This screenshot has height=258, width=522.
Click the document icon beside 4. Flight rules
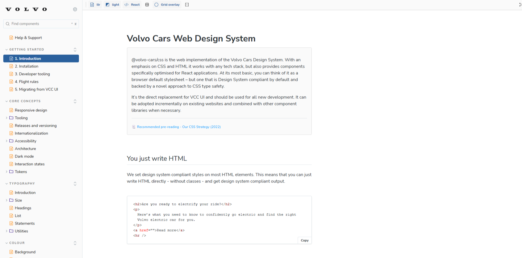point(11,82)
